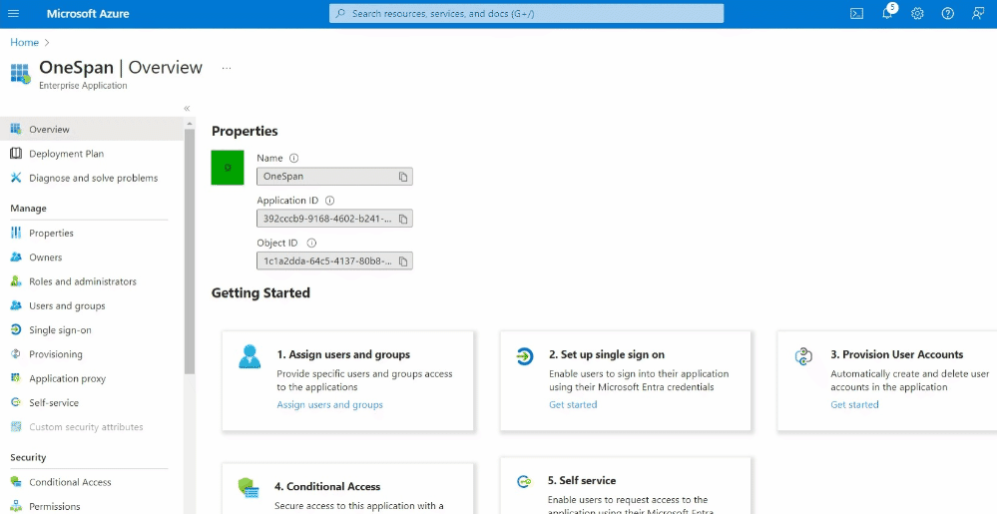
Task: Open more options ellipsis beside Overview title
Action: pyautogui.click(x=227, y=68)
